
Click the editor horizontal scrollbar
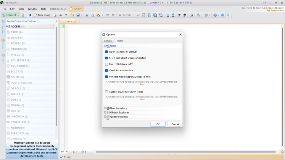pos(186,152)
